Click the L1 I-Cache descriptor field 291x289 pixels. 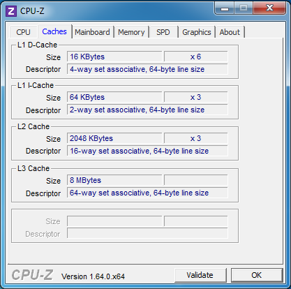point(147,110)
